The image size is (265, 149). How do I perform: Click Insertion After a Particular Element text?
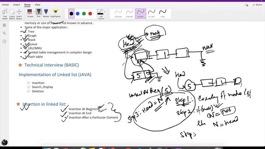click(93, 118)
